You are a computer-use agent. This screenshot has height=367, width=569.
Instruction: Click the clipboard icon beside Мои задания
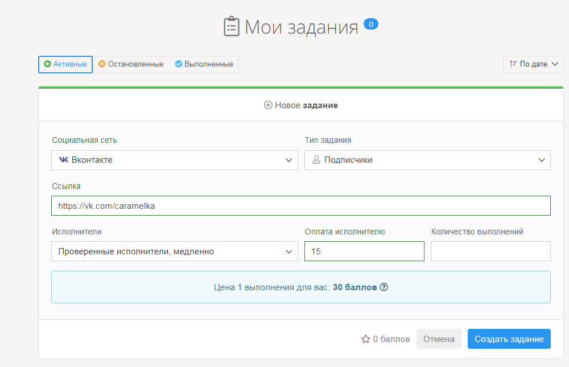point(232,27)
